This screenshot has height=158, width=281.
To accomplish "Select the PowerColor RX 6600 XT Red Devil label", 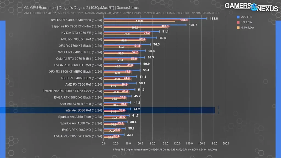I will (72, 91).
